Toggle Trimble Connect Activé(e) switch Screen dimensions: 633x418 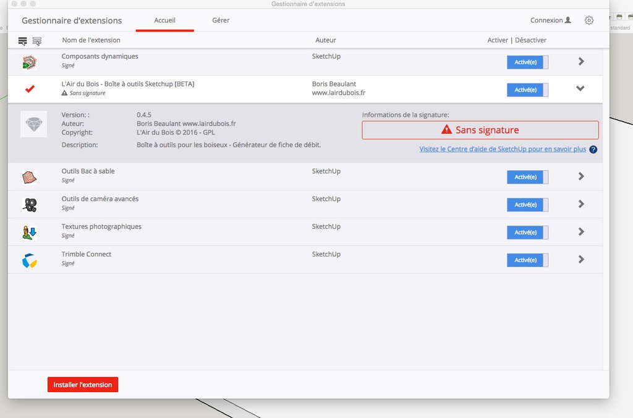(x=527, y=260)
